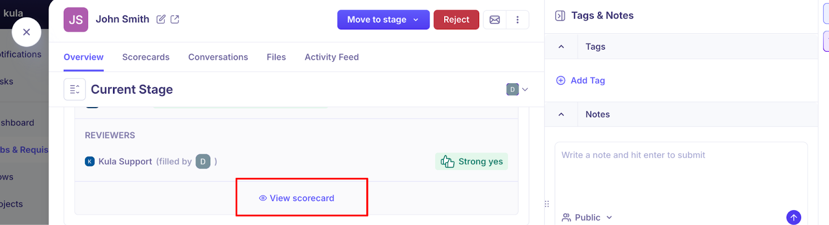This screenshot has height=225, width=829.
Task: Click the note text input field
Action: (x=680, y=176)
